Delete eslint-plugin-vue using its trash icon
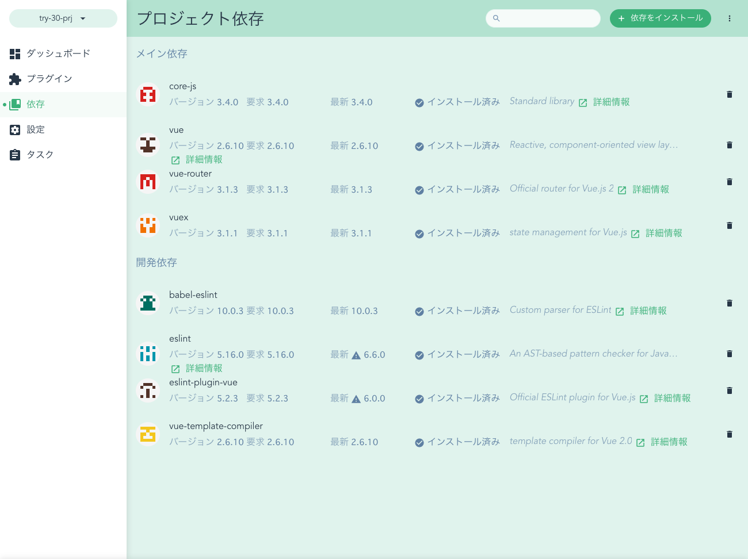Screen dimensions: 748x559 pyautogui.click(x=730, y=390)
